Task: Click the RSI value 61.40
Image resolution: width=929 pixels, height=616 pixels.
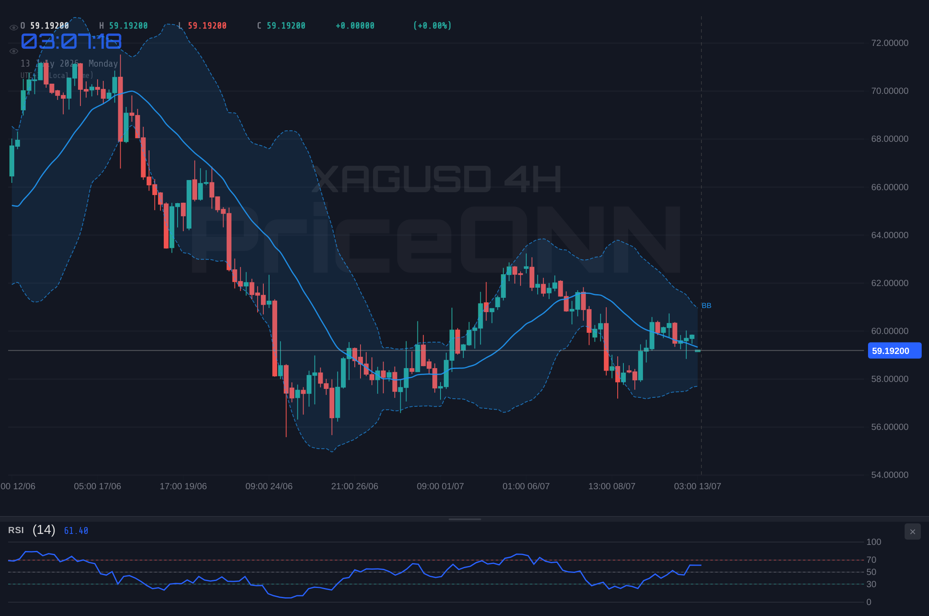Action: coord(76,531)
